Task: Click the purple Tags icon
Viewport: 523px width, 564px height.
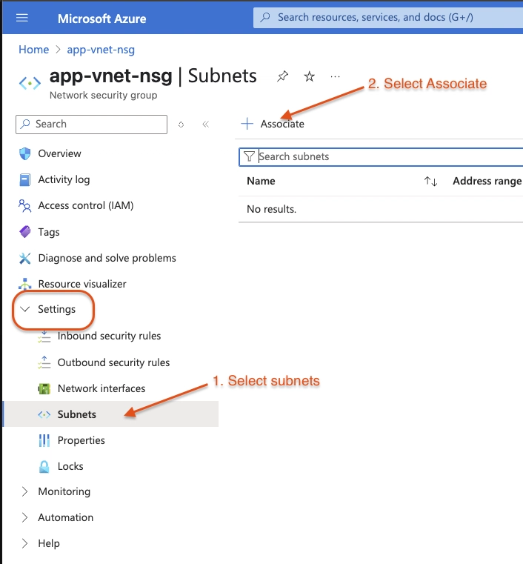Action: tap(24, 232)
